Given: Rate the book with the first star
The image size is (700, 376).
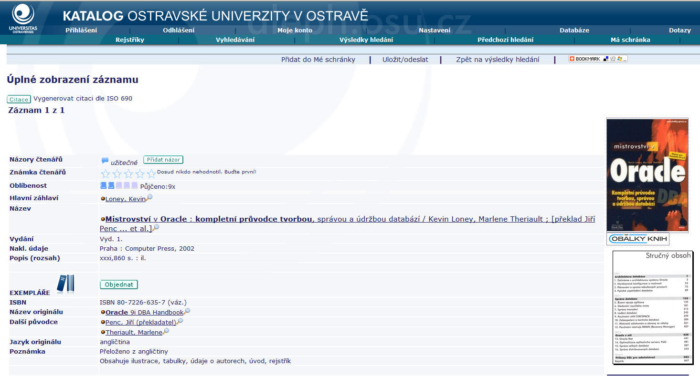Looking at the screenshot, I should click(106, 174).
